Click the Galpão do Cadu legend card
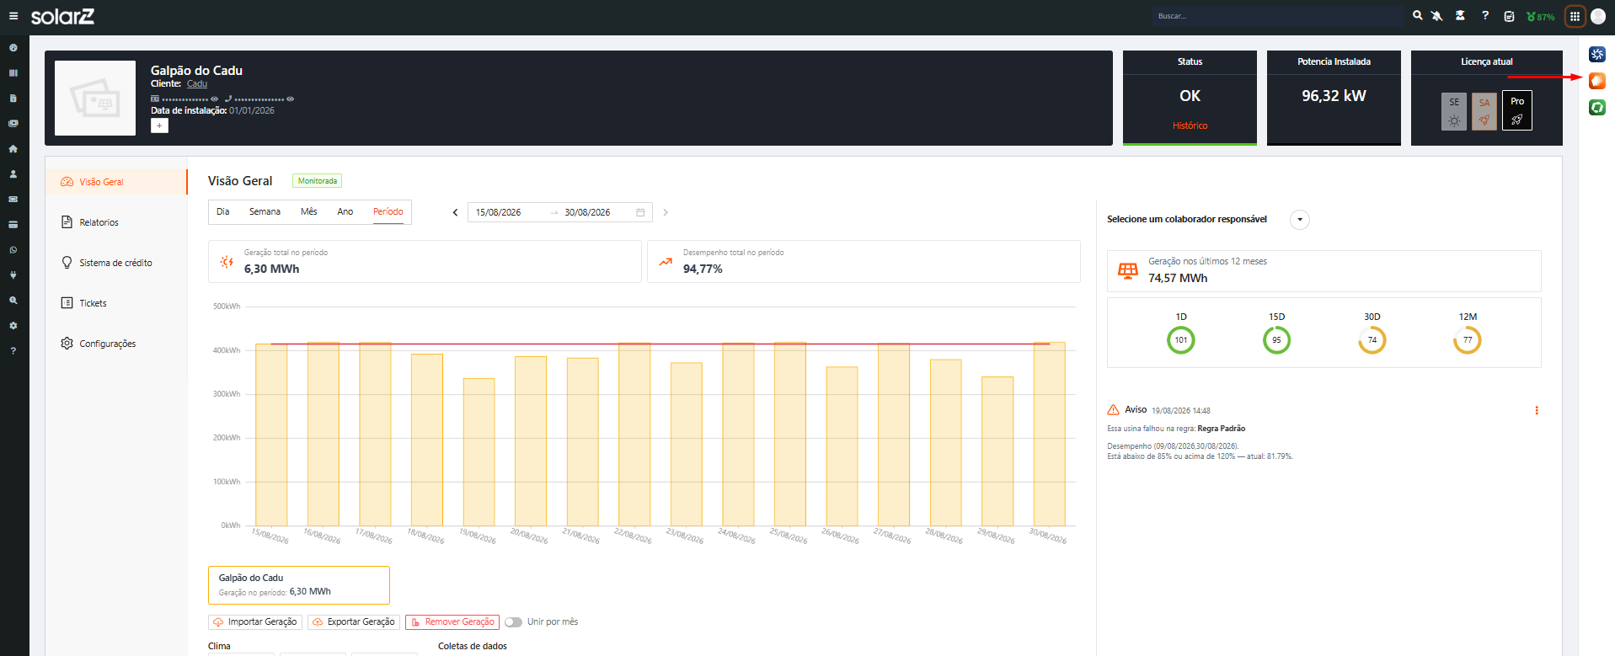Image resolution: width=1615 pixels, height=656 pixels. point(299,585)
